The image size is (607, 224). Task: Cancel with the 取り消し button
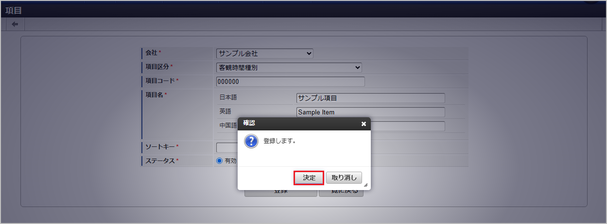tap(344, 178)
